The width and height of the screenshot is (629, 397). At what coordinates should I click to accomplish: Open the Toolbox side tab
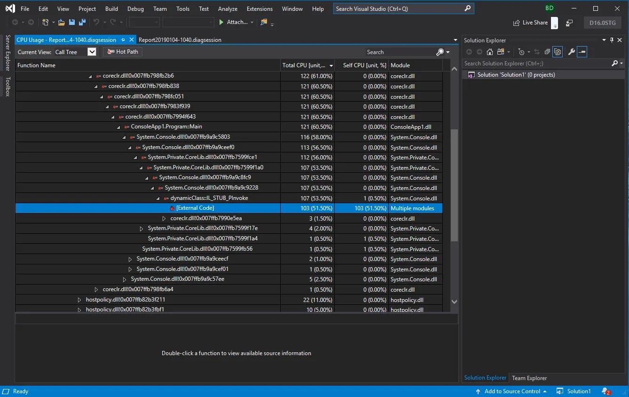(x=8, y=87)
